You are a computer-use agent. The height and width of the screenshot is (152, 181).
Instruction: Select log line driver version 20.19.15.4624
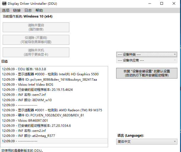[x=54, y=89]
